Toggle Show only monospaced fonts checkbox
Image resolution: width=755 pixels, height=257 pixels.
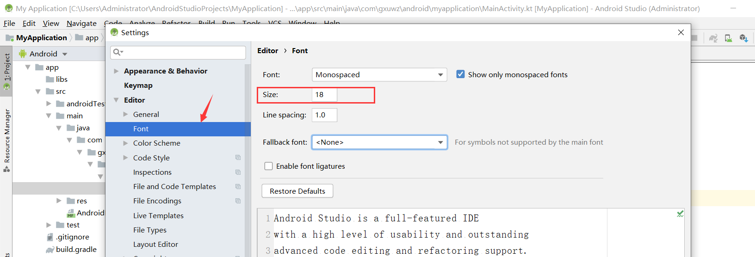(460, 74)
